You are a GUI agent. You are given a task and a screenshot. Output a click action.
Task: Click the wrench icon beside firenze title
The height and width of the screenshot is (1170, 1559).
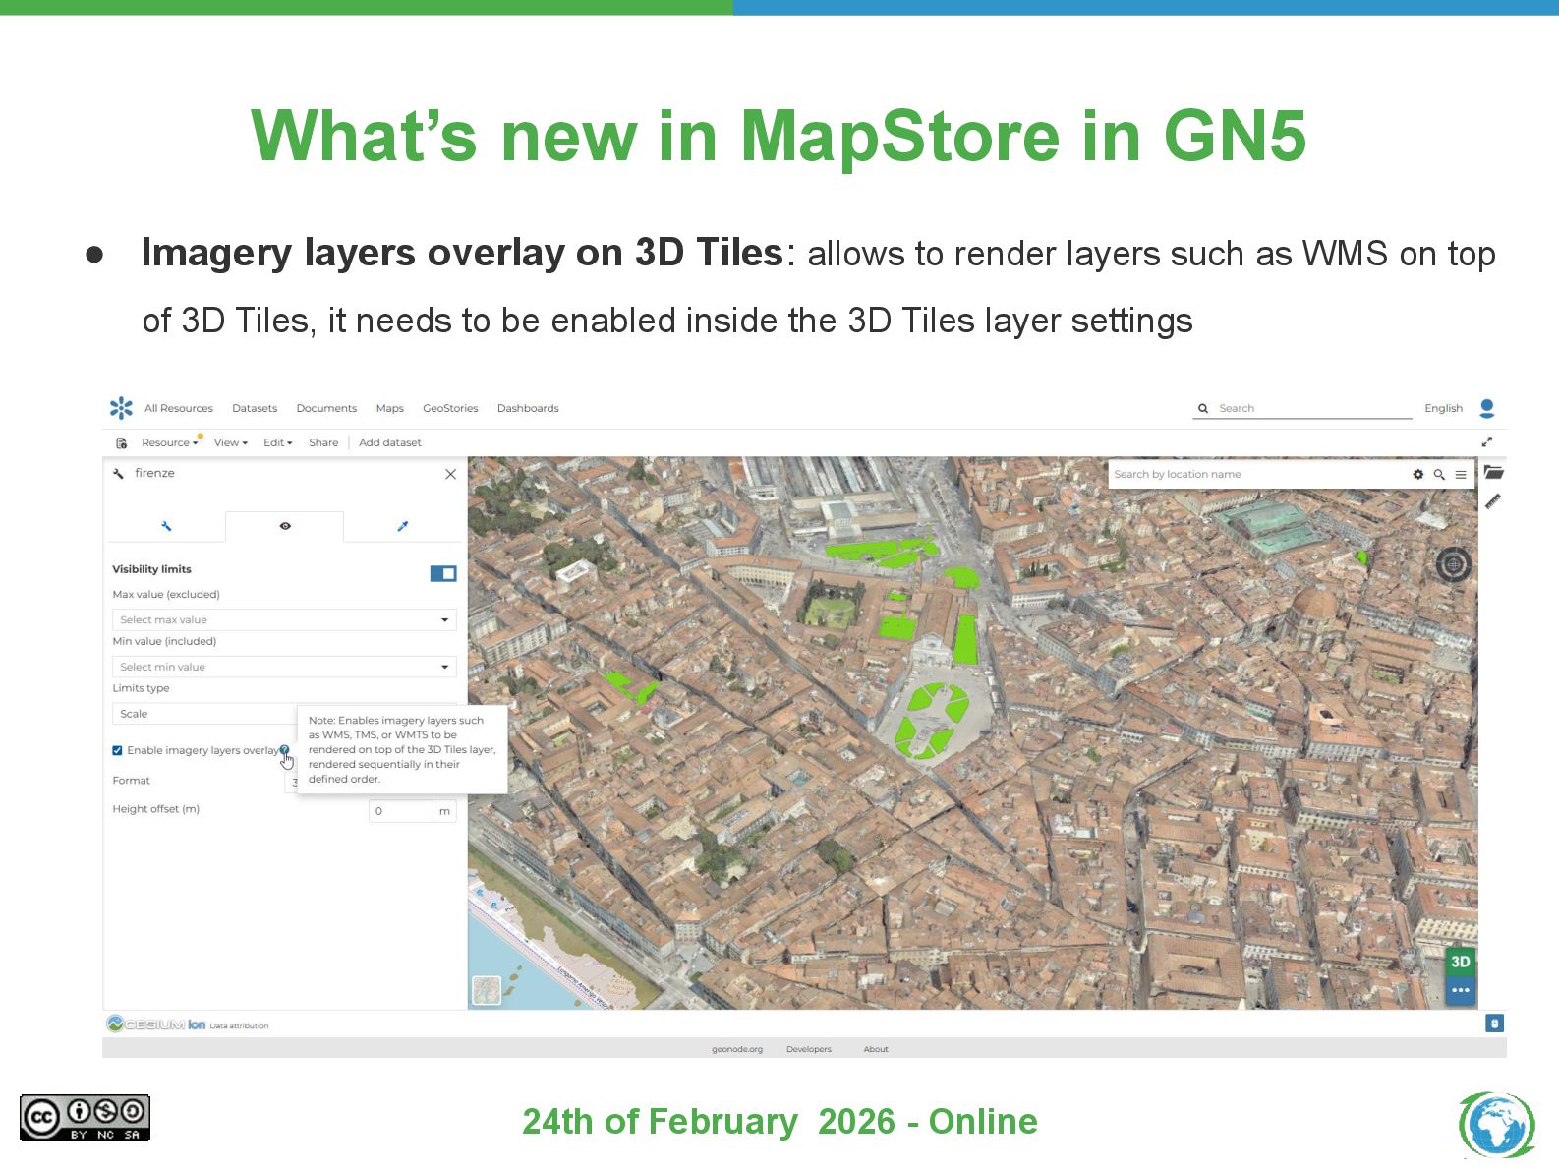pyautogui.click(x=119, y=474)
